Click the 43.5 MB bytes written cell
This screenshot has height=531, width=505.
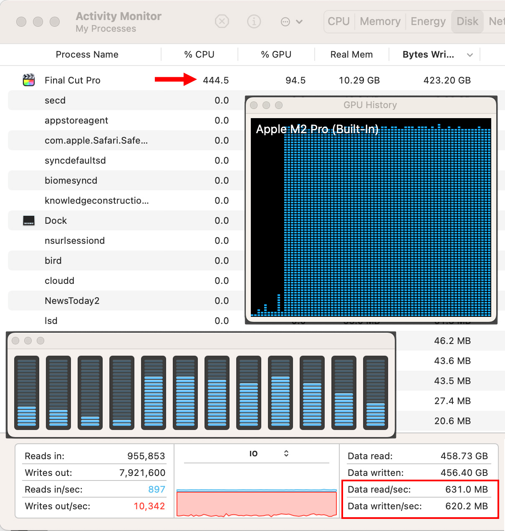click(x=452, y=381)
